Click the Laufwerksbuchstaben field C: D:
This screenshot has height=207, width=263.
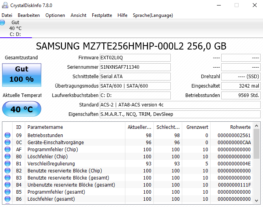pos(135,95)
